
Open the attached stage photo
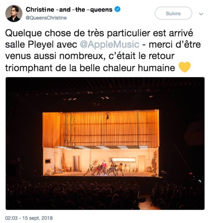tap(105, 143)
